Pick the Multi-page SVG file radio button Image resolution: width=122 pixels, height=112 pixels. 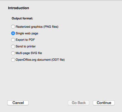pyautogui.click(x=13, y=53)
